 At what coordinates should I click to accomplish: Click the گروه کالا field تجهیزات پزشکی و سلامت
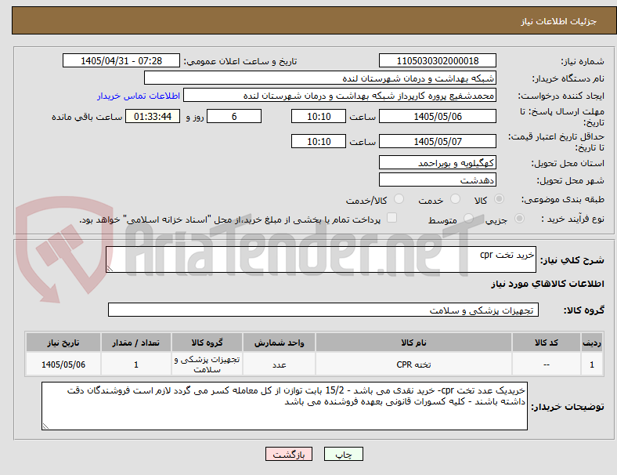(x=323, y=310)
